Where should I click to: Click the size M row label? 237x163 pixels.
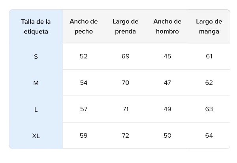click(x=36, y=83)
